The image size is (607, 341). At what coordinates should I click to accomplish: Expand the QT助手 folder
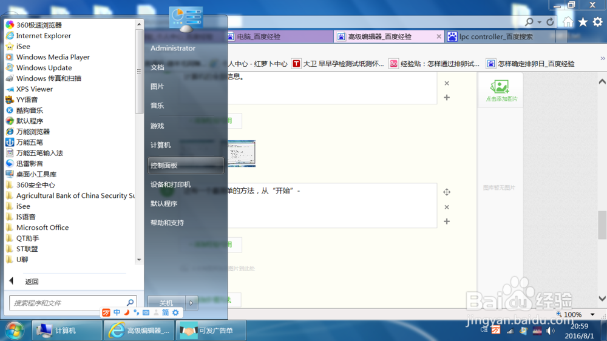tap(22, 238)
